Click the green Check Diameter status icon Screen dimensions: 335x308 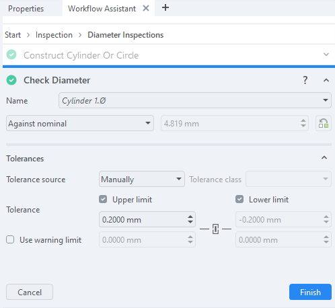pos(11,80)
